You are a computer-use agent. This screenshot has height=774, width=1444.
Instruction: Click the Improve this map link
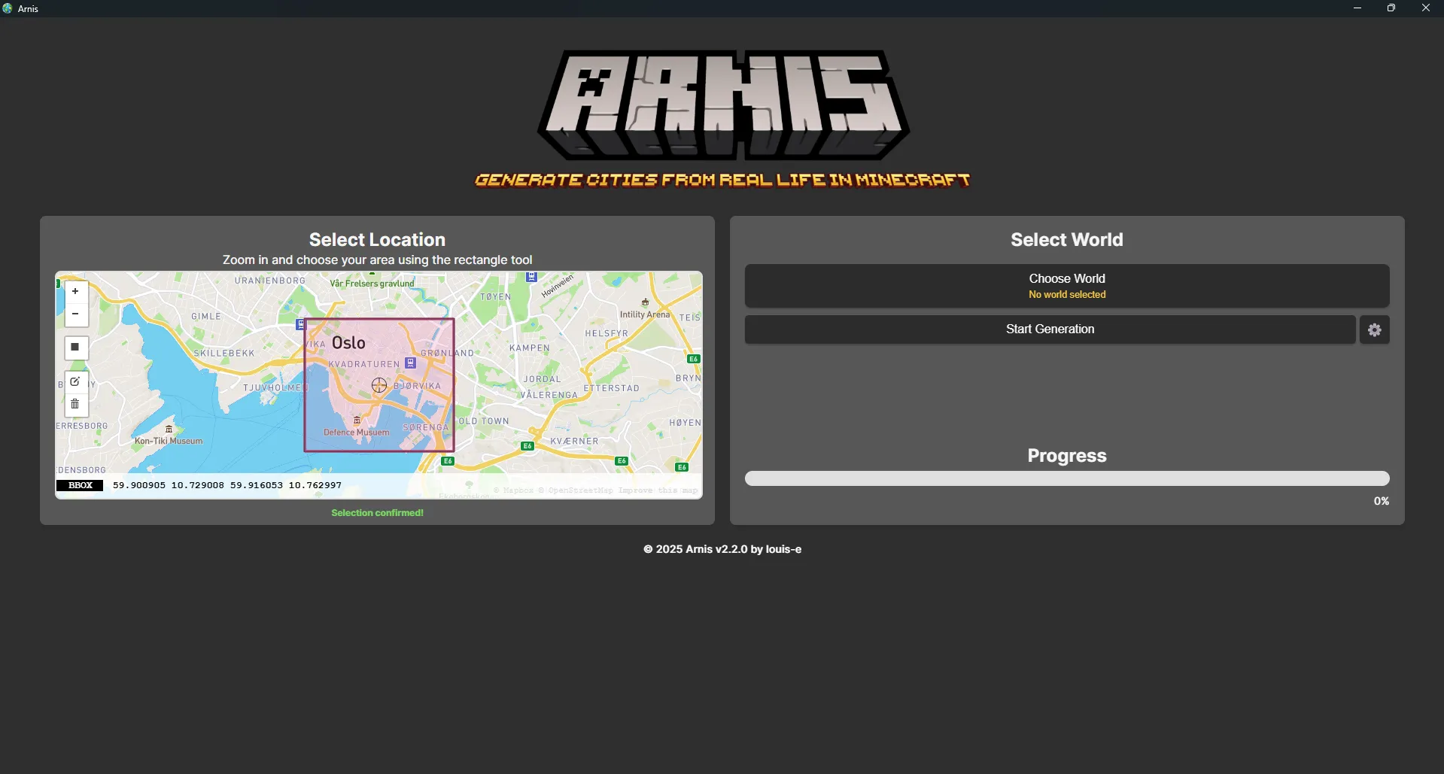click(x=658, y=490)
